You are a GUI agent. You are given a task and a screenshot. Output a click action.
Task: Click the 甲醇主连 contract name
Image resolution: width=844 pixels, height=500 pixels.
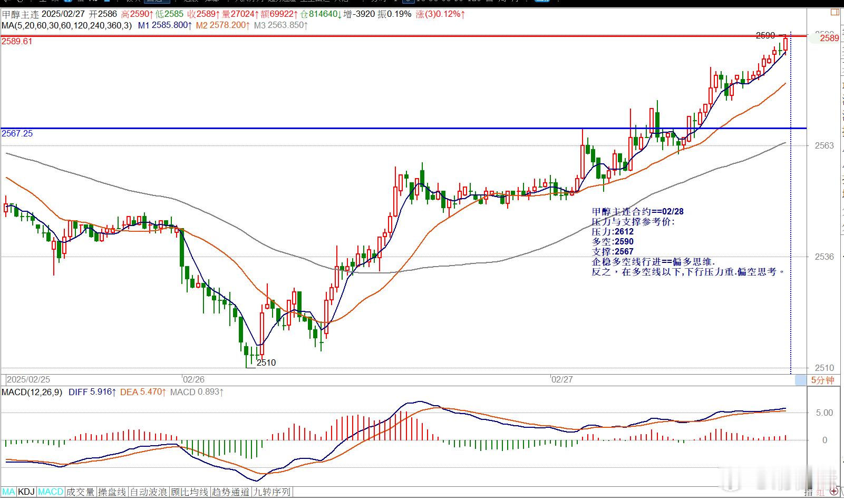[x=20, y=14]
